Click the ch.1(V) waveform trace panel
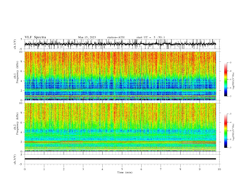Viewport: 247px width, 190px height. (x=122, y=44)
